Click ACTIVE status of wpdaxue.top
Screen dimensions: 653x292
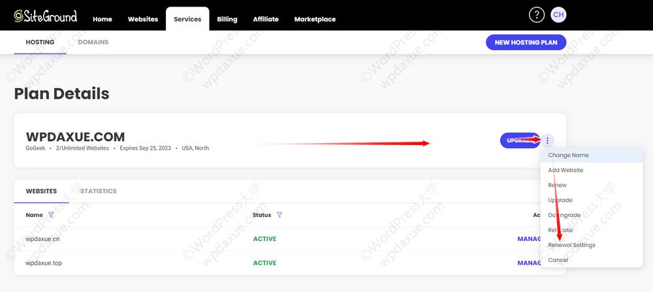tap(264, 263)
